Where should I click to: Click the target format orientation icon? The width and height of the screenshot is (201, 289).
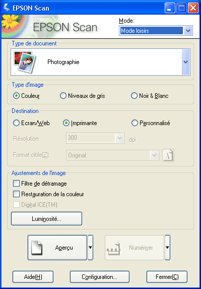[168, 155]
